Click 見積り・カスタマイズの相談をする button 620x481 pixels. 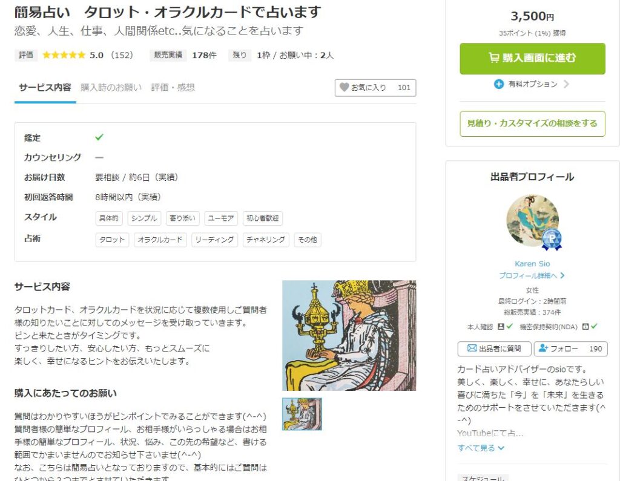point(532,123)
